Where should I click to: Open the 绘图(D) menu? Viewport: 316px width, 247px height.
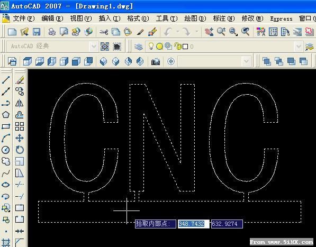195,19
